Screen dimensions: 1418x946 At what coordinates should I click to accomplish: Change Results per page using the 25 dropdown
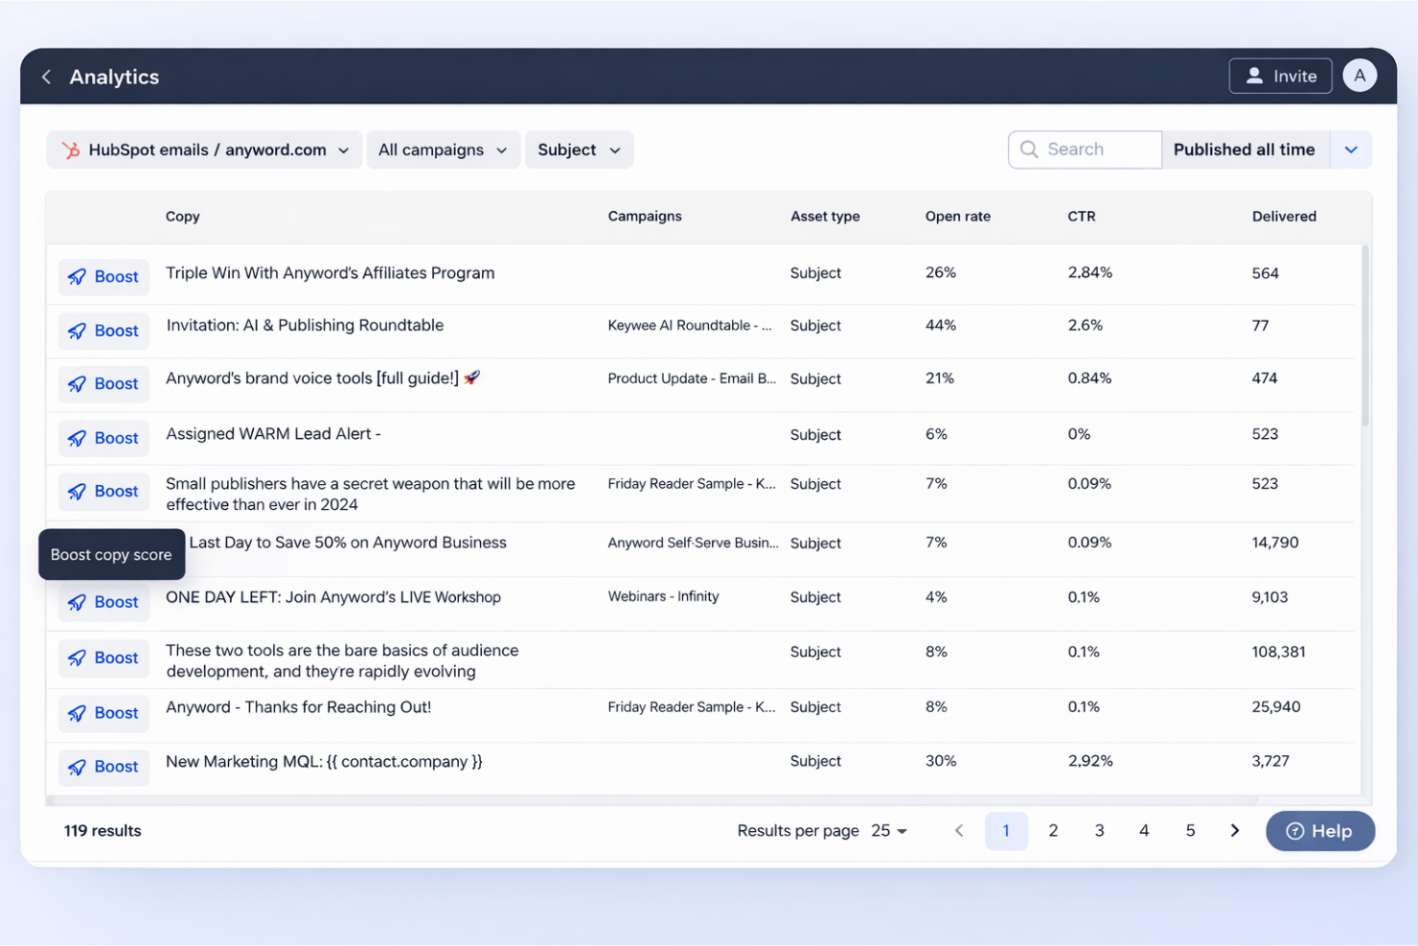(888, 831)
